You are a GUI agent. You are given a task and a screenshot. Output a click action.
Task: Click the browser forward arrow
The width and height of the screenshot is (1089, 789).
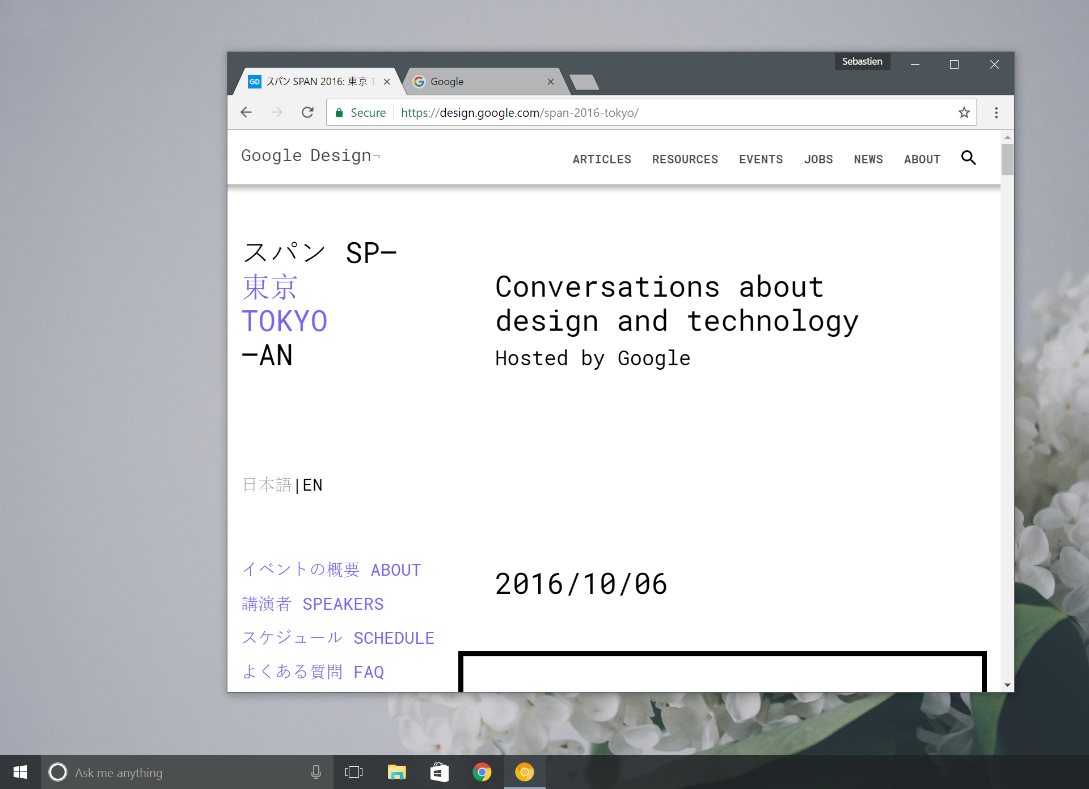point(277,112)
